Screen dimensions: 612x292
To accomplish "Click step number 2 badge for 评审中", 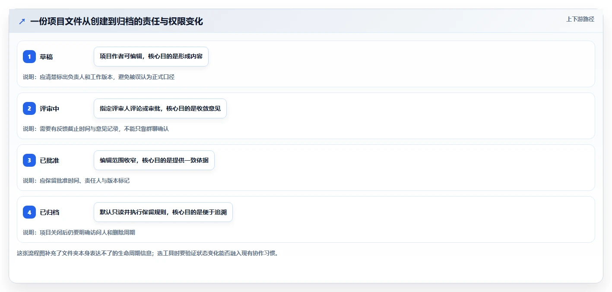I will coord(29,108).
